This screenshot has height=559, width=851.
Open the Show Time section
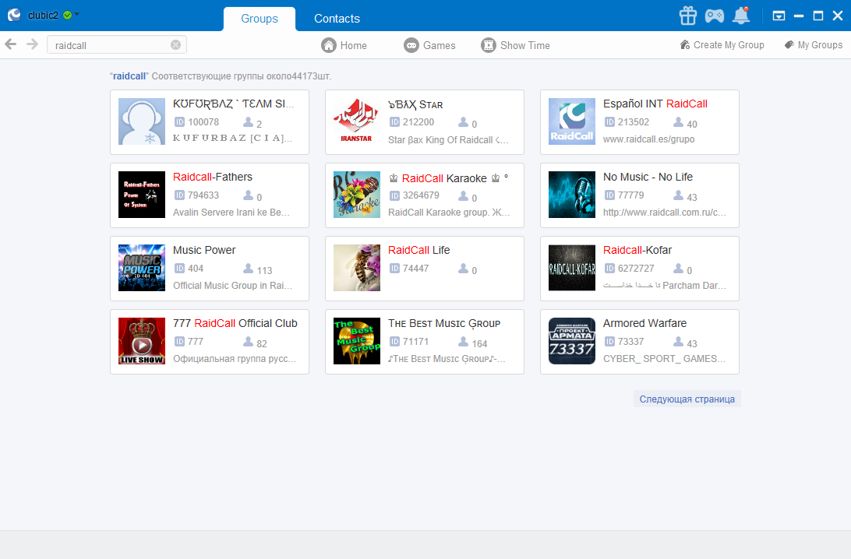click(516, 45)
